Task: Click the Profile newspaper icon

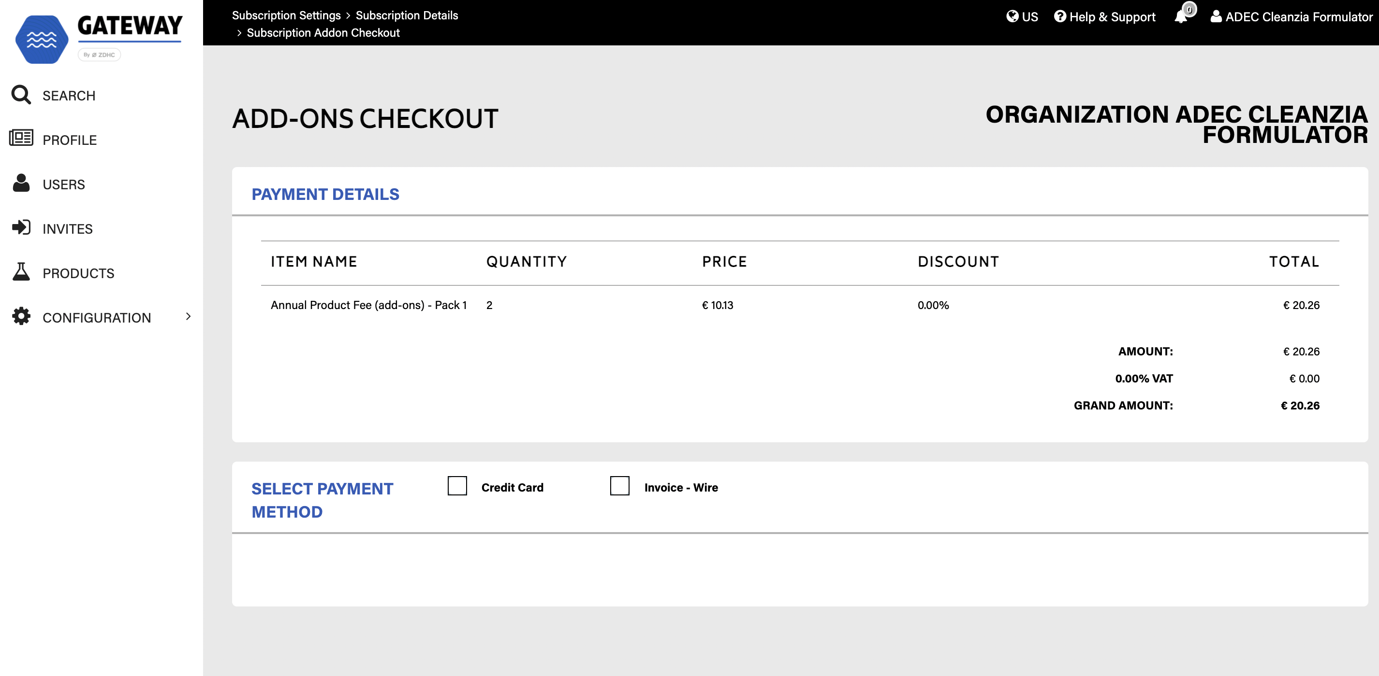Action: click(x=21, y=138)
